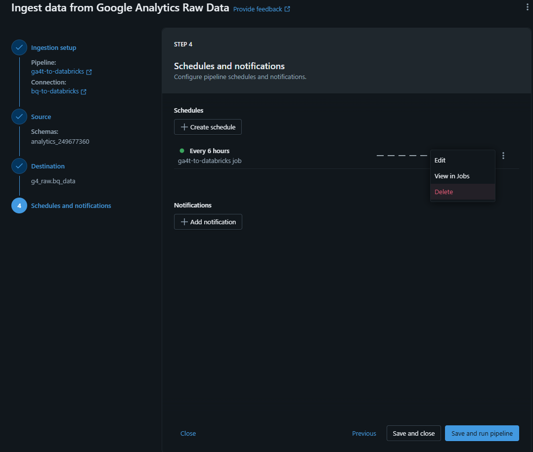Click the step 4 numbered circle

coord(19,205)
